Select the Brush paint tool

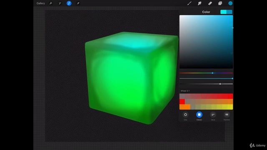click(x=189, y=3)
